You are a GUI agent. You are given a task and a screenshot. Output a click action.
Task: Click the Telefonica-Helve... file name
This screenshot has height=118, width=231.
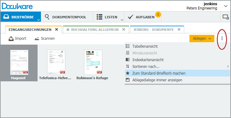55,78
